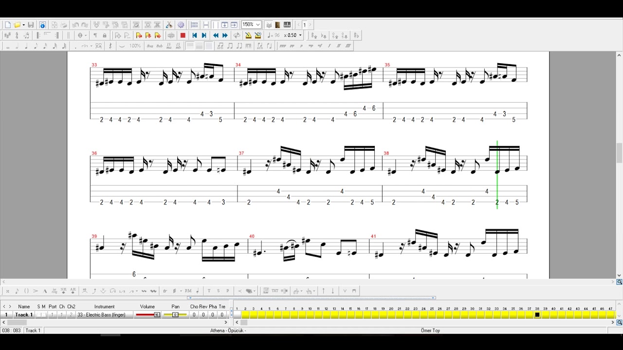
Task: Show the piano keyboard panel
Action: (x=287, y=25)
